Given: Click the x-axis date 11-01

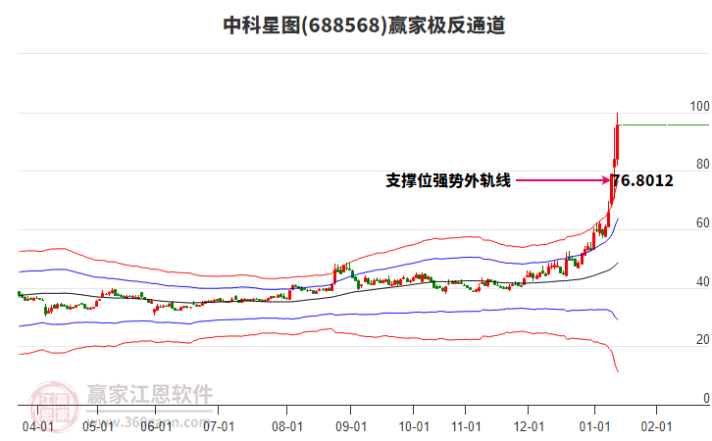Looking at the screenshot, I should click(466, 426).
